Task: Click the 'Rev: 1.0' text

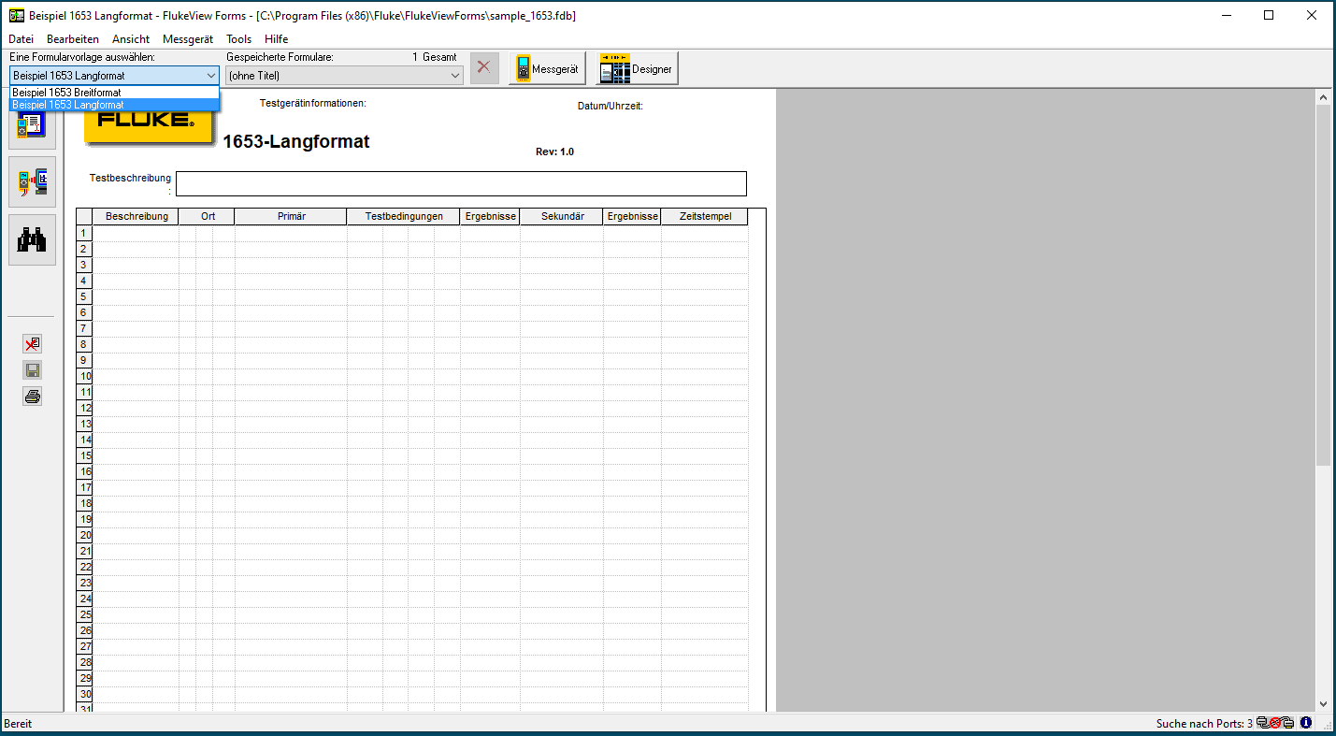Action: pyautogui.click(x=554, y=152)
